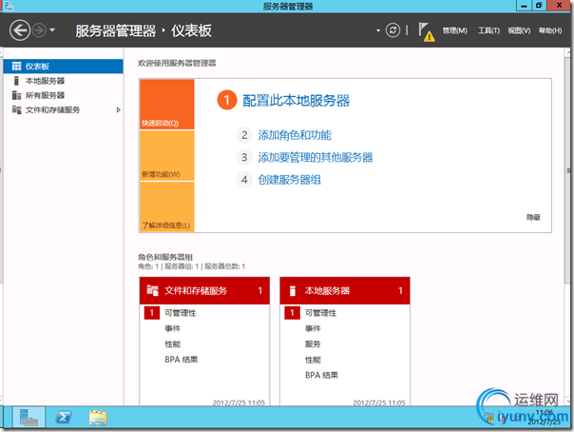The height and width of the screenshot is (432, 574).
Task: Select the 新增功能(W) tile
Action: click(167, 155)
